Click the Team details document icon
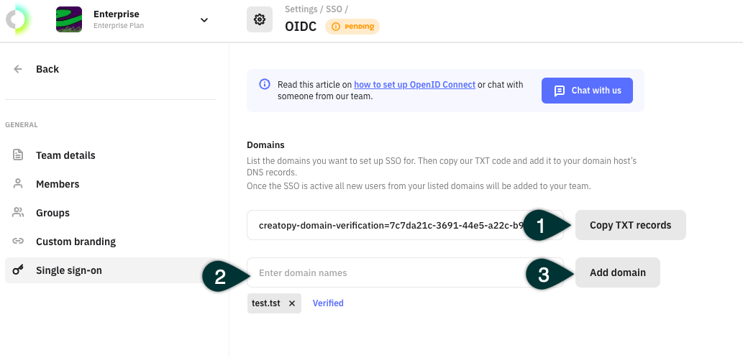 pos(18,155)
